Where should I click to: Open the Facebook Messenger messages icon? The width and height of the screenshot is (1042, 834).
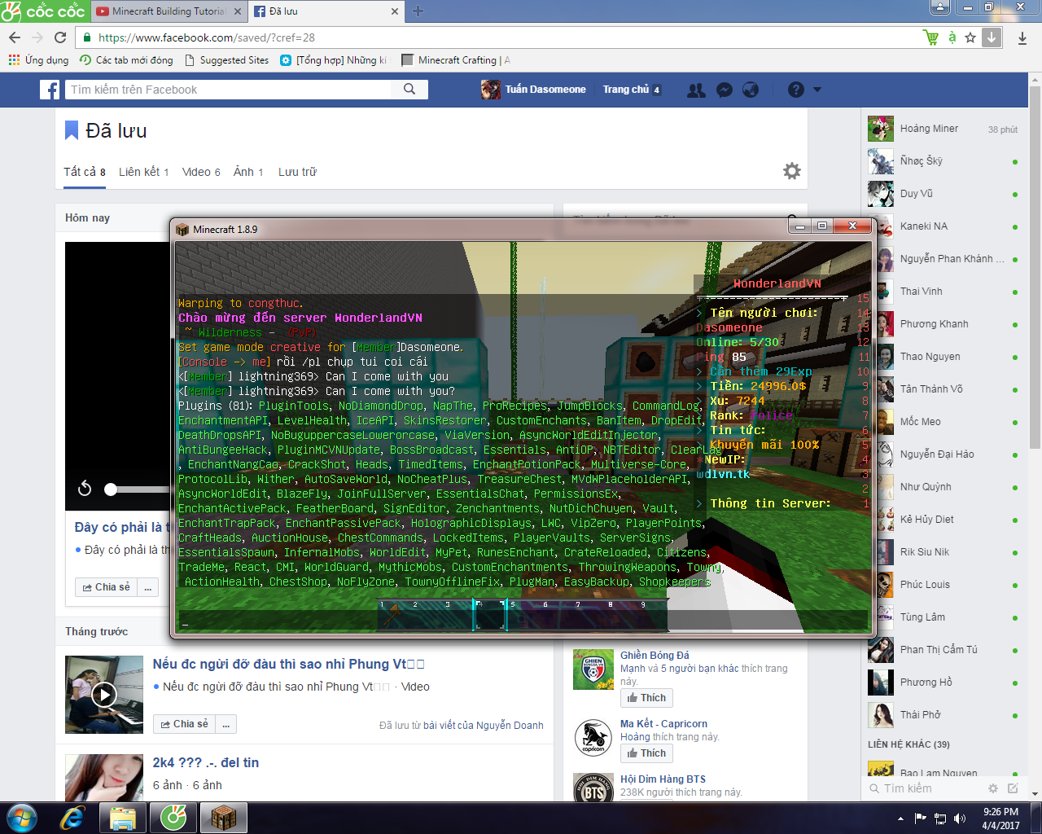click(724, 90)
